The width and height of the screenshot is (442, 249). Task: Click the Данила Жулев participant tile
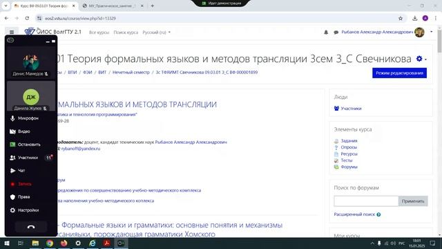tap(31, 96)
